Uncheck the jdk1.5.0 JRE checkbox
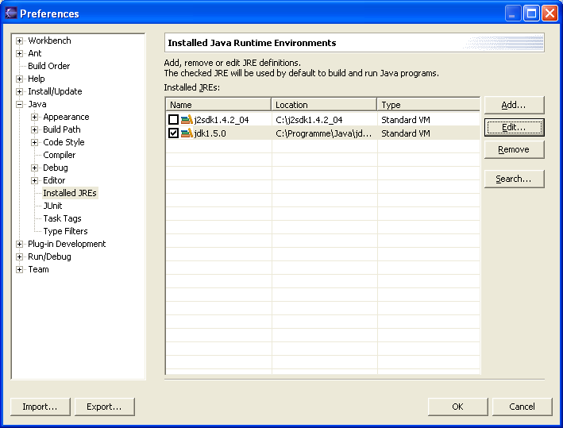Screen dimensions: 563x428 (x=173, y=133)
